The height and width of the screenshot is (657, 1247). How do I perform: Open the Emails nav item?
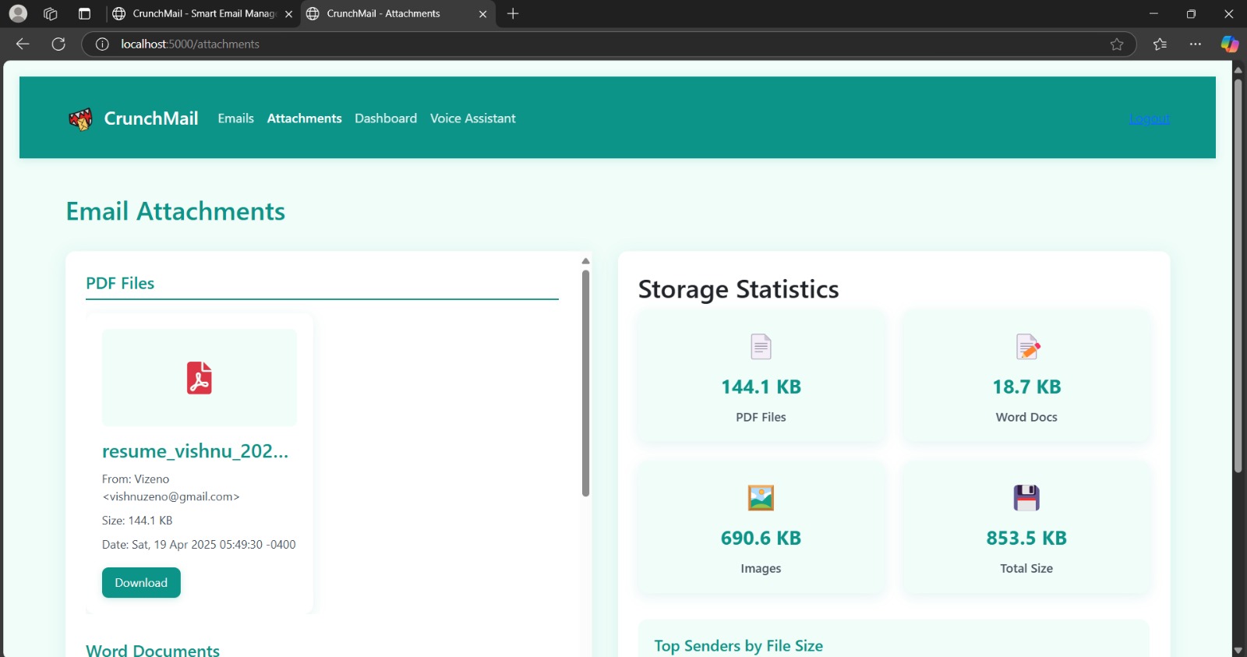point(236,118)
